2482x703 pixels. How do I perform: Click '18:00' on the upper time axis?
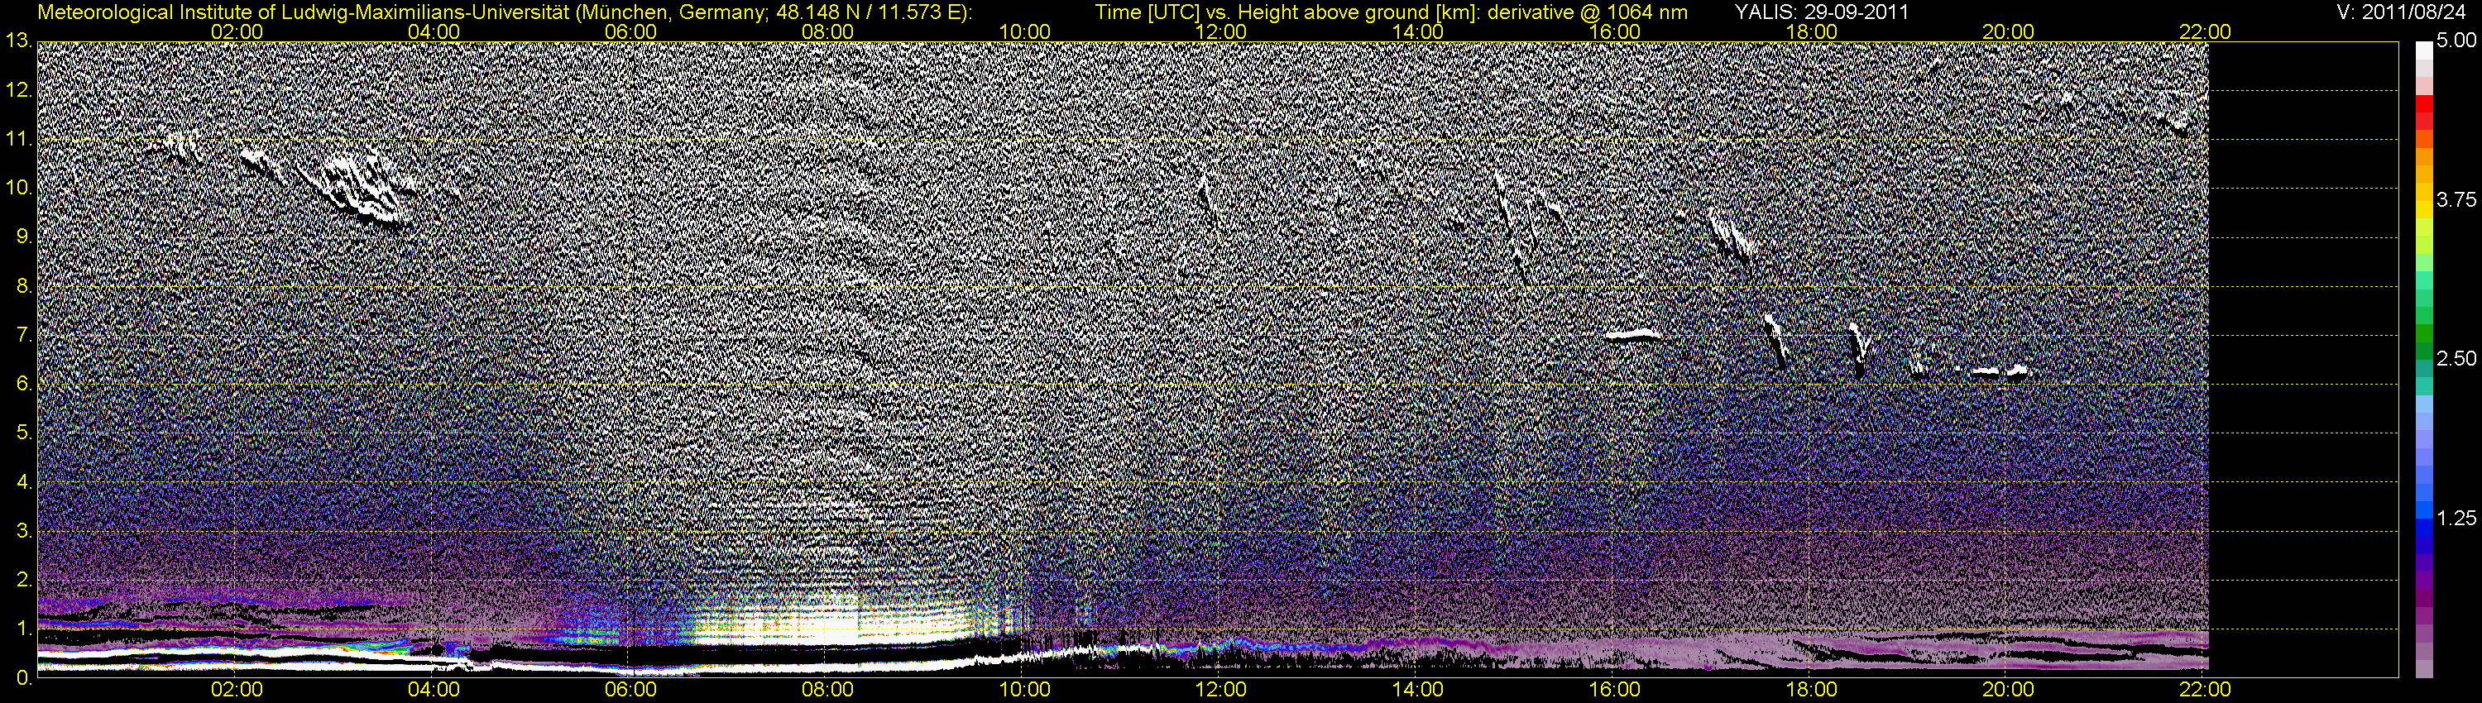pos(1811,31)
